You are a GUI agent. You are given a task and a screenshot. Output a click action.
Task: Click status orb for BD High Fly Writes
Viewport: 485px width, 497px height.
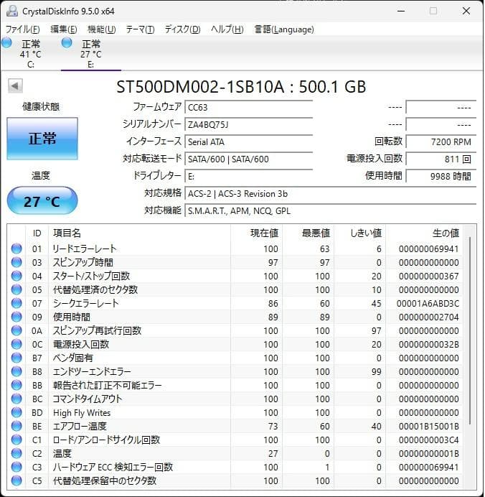tap(17, 412)
